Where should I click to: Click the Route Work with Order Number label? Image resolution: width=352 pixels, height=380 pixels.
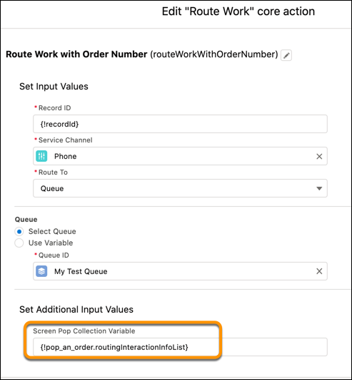click(x=76, y=54)
